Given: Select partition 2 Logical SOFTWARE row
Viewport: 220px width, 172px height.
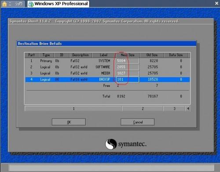Looking at the screenshot, I should click(107, 67).
